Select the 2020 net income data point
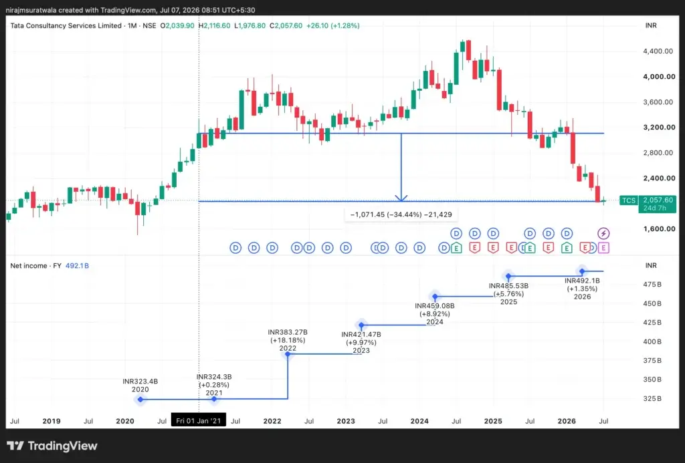This screenshot has height=463, width=685. (140, 400)
